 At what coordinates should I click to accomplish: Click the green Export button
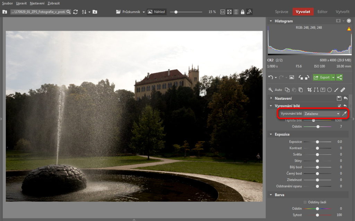pyautogui.click(x=322, y=77)
